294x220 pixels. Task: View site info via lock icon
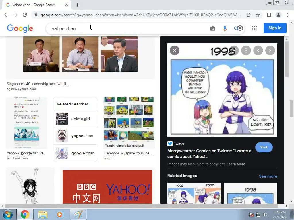point(36,15)
